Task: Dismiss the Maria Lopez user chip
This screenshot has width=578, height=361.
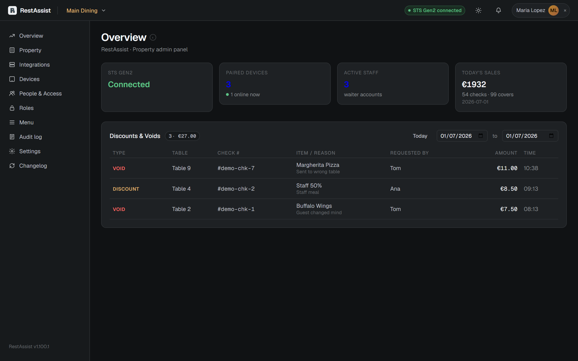Action: 565,10
